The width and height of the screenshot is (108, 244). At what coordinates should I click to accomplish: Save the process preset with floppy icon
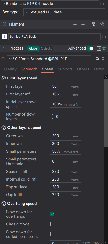[x=97, y=59]
